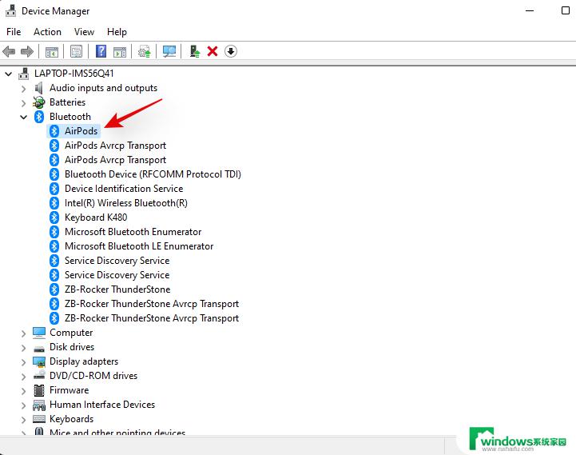Click the Bluetooth icon beside Keyboard K480
The height and width of the screenshot is (455, 576).
click(x=54, y=218)
